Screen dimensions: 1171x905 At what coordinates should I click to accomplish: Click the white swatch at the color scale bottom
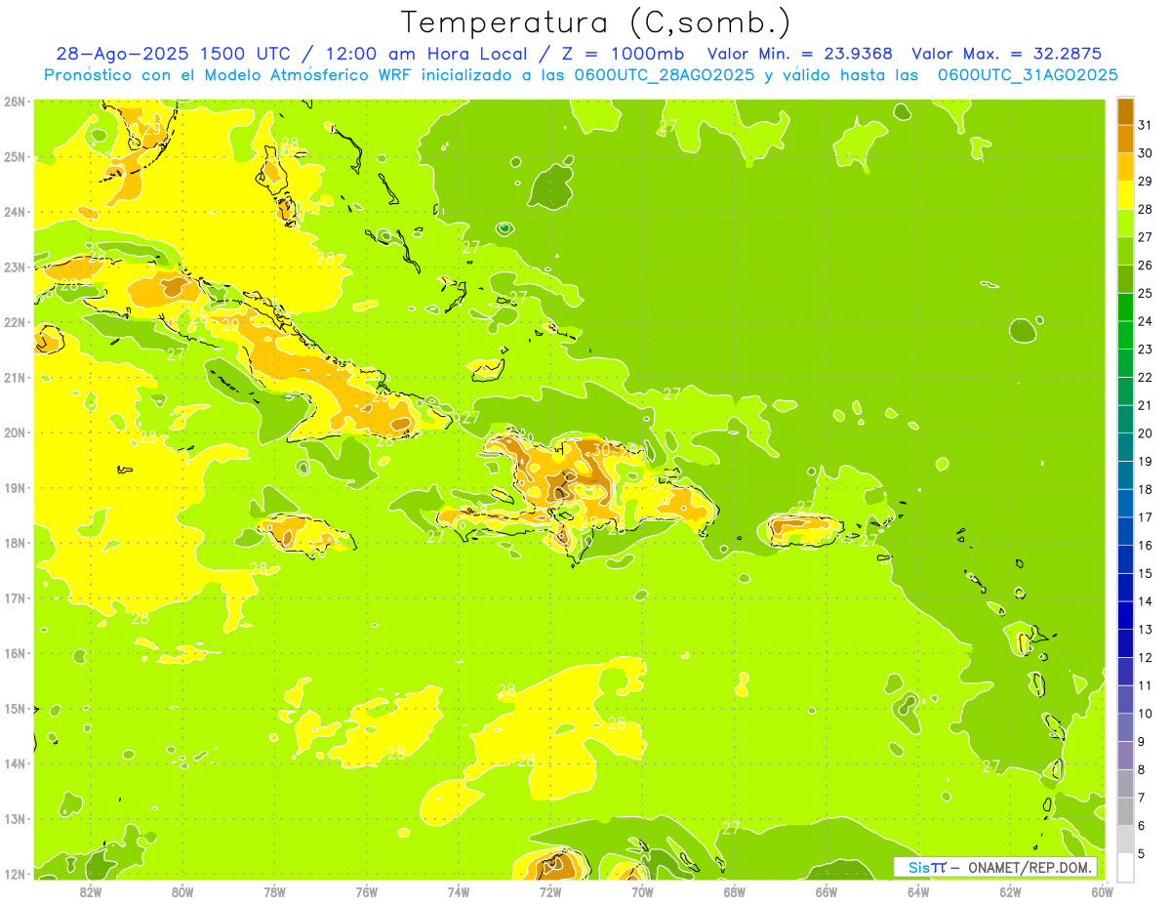1125,867
